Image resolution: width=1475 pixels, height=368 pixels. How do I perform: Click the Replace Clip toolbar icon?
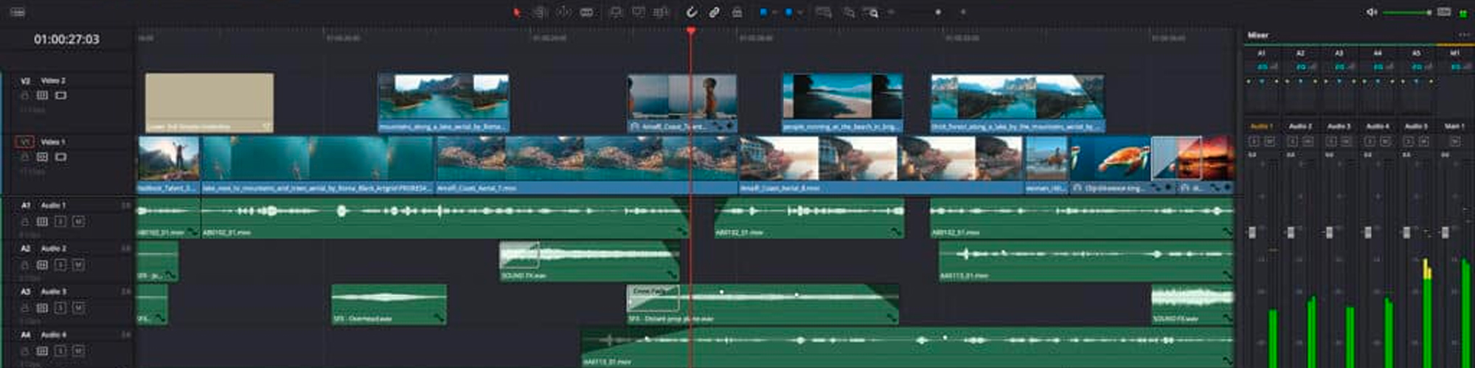tap(662, 13)
